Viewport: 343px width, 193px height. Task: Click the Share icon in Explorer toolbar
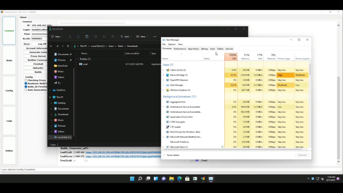[104, 36]
